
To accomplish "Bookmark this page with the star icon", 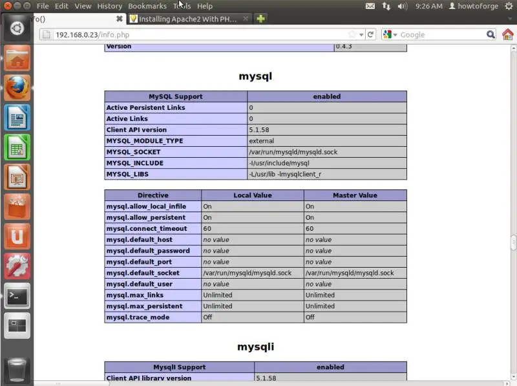I will pos(352,34).
